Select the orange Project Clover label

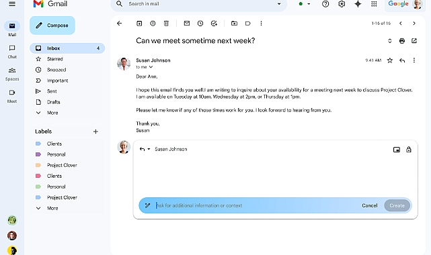pyautogui.click(x=62, y=165)
